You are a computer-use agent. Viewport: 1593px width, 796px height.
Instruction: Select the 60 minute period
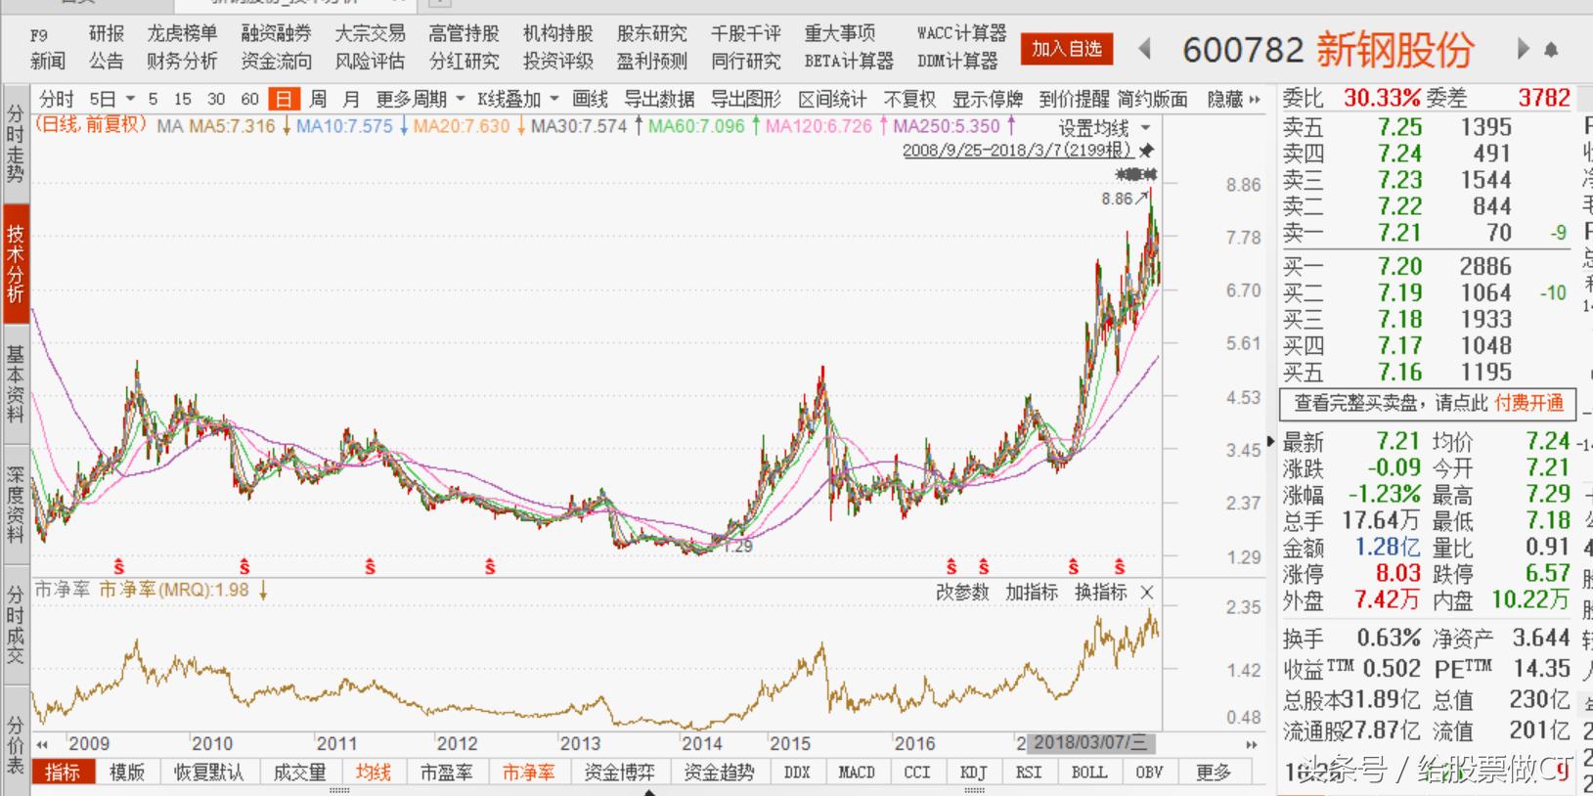[249, 100]
